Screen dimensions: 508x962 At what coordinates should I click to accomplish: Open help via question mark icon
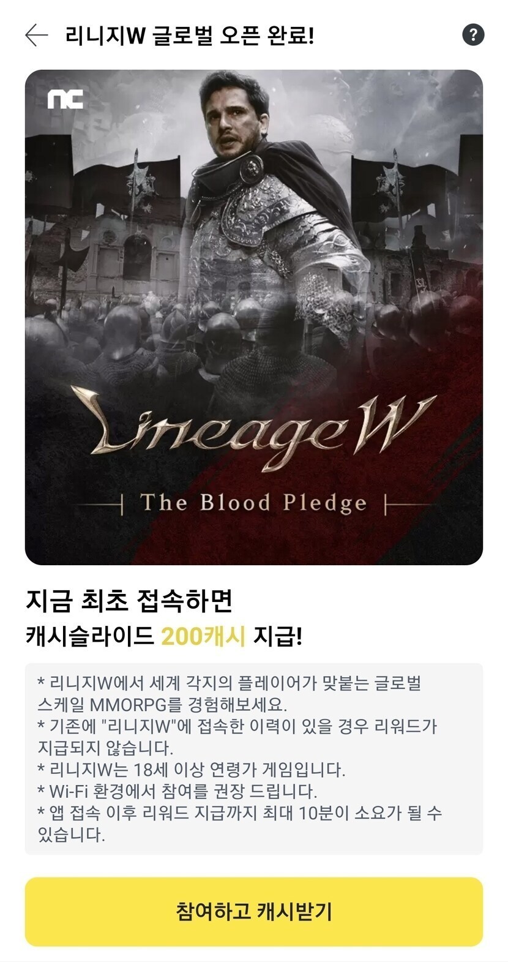click(x=473, y=35)
